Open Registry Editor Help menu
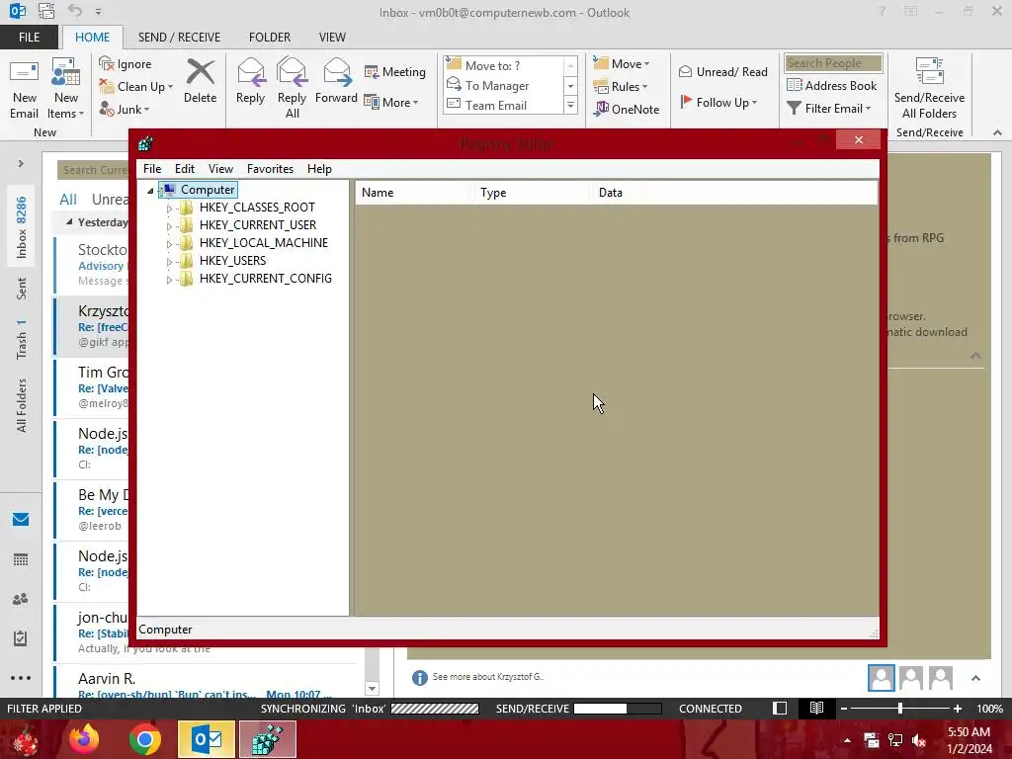 point(319,168)
